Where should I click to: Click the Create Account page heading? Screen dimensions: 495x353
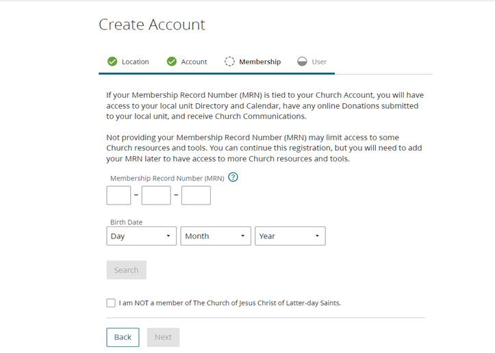pyautogui.click(x=152, y=25)
